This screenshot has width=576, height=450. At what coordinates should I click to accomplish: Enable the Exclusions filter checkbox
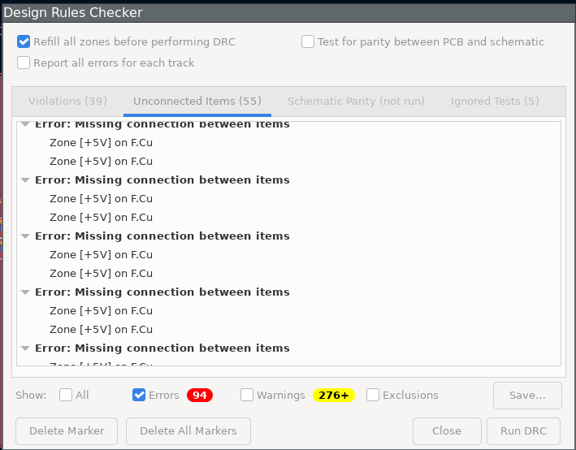tap(373, 396)
